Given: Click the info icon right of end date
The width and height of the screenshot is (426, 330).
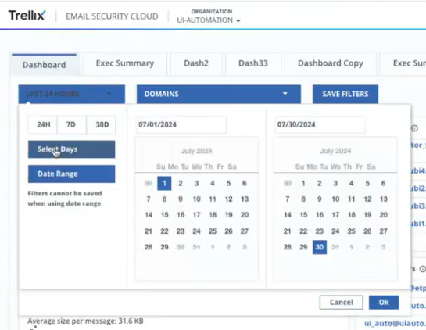Looking at the screenshot, I should [414, 128].
